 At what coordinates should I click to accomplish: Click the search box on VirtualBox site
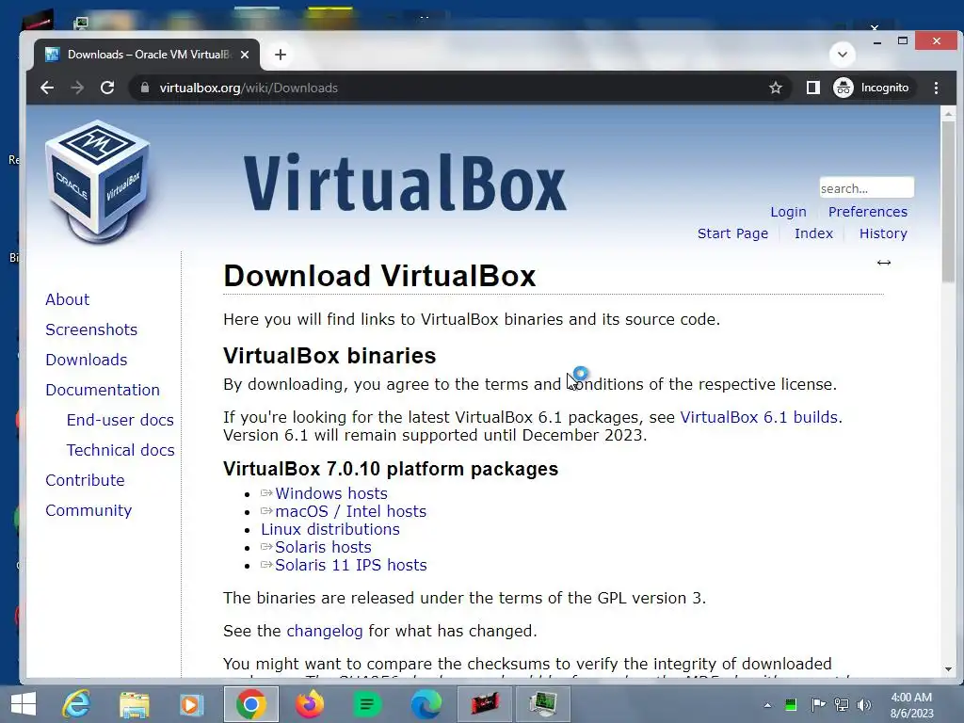pos(866,188)
